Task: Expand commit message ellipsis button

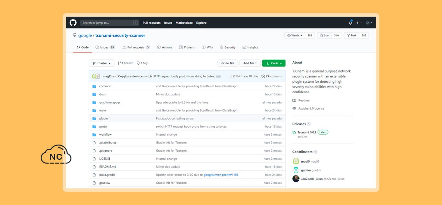Action: (219, 76)
